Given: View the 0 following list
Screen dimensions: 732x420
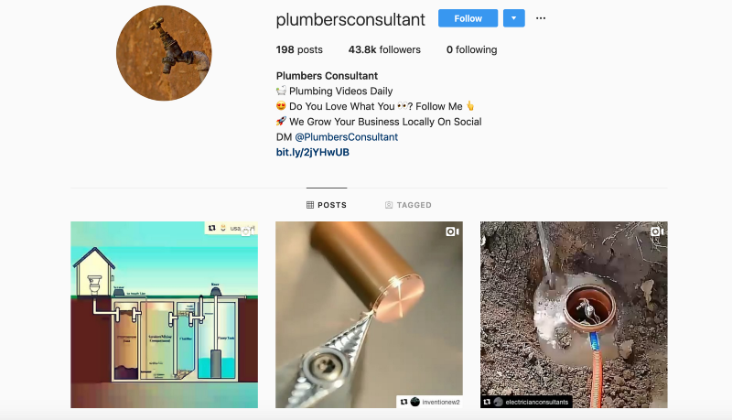Looking at the screenshot, I should (471, 49).
